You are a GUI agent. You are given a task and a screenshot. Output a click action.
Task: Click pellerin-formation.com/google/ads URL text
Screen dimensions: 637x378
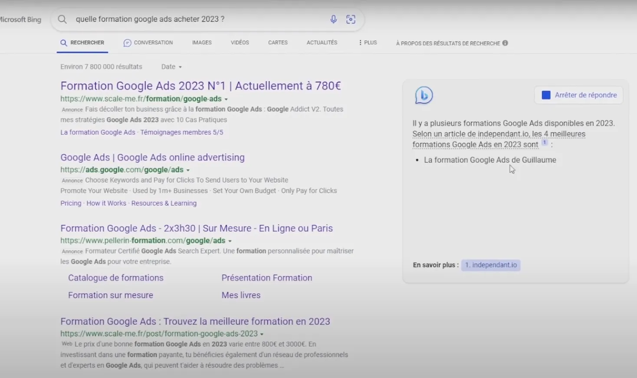[143, 240]
